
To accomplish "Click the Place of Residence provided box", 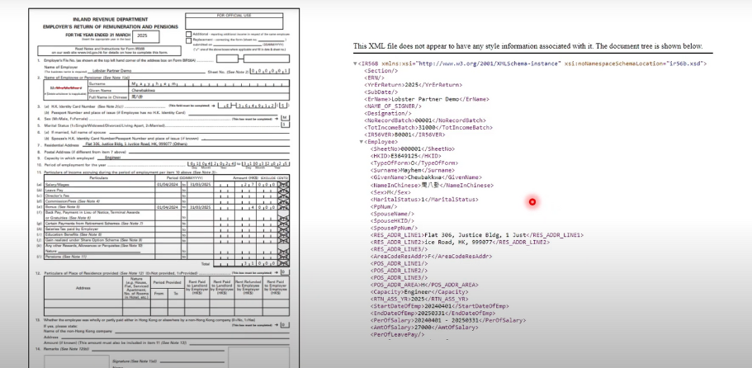I will click(285, 271).
